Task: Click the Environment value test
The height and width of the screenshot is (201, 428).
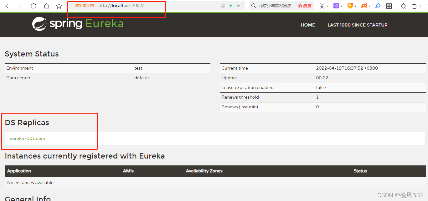Action: pyautogui.click(x=138, y=68)
